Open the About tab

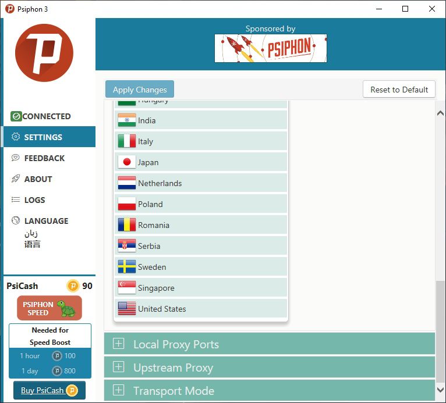[49, 179]
